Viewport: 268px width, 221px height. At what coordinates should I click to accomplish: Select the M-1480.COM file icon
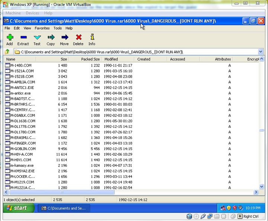[7, 65]
